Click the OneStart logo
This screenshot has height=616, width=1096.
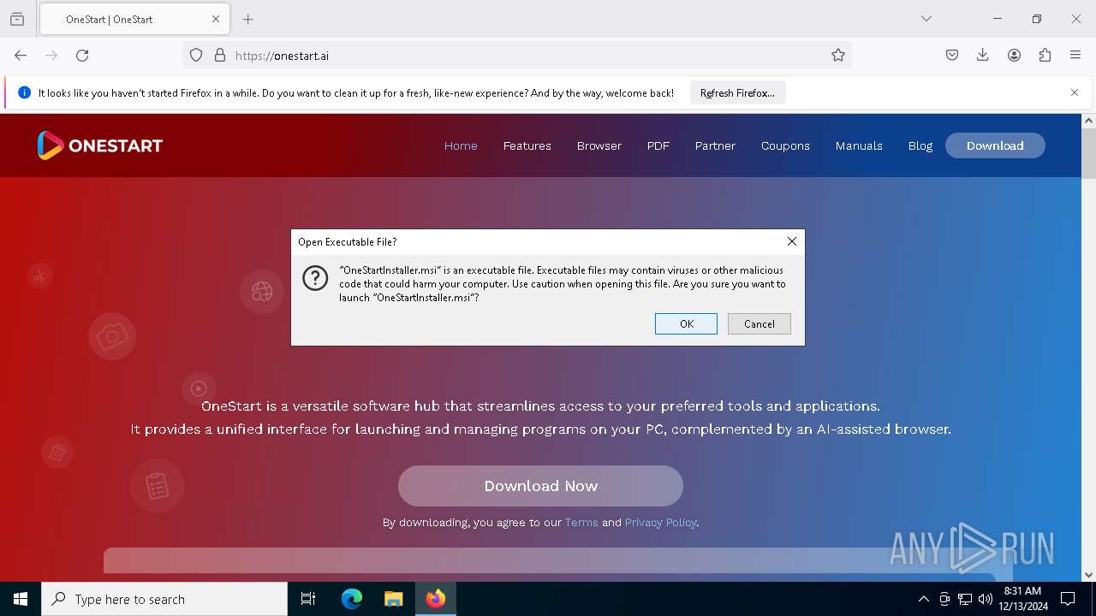(100, 145)
